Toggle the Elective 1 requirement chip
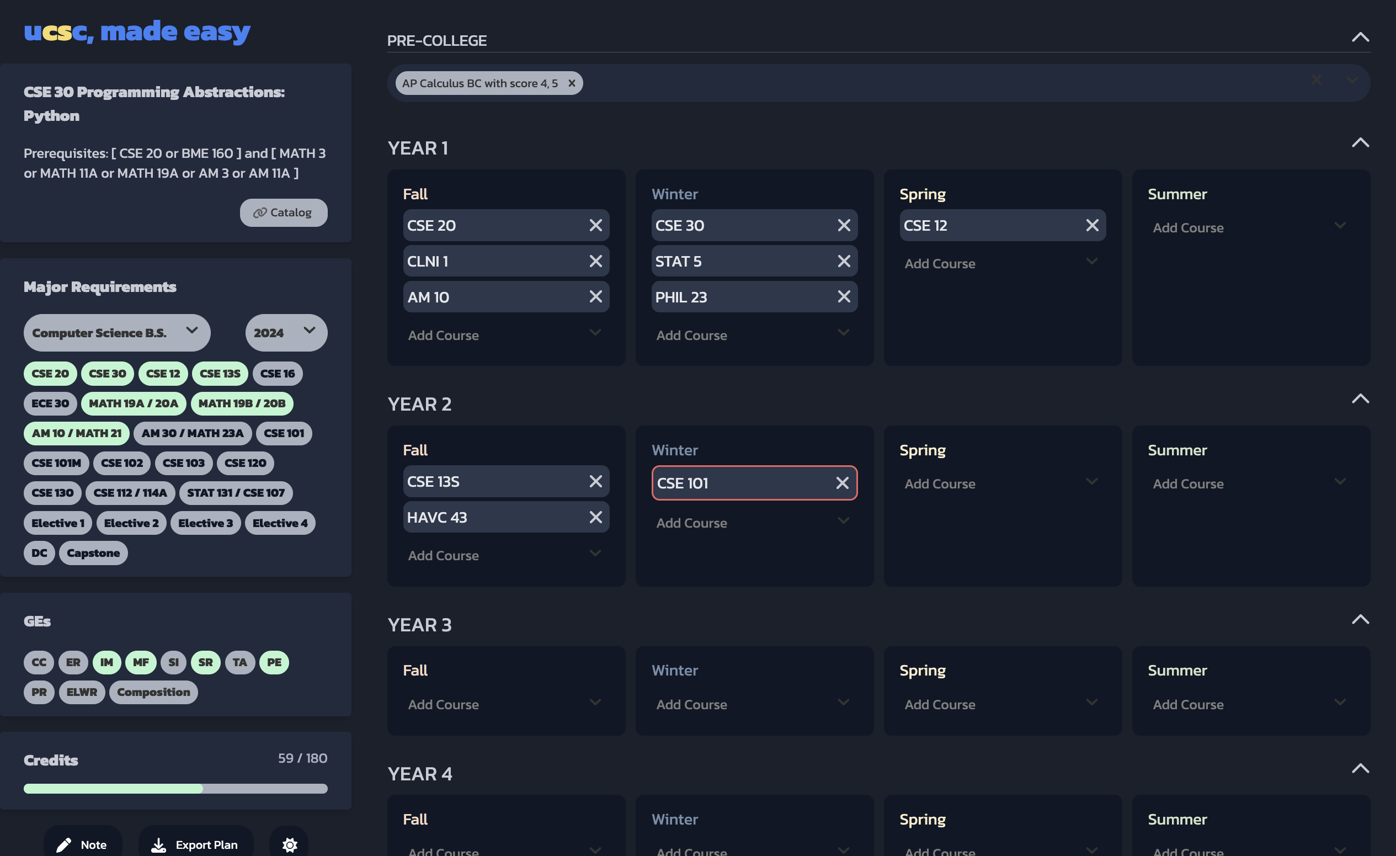Screen dimensions: 1396x856 click(58, 523)
